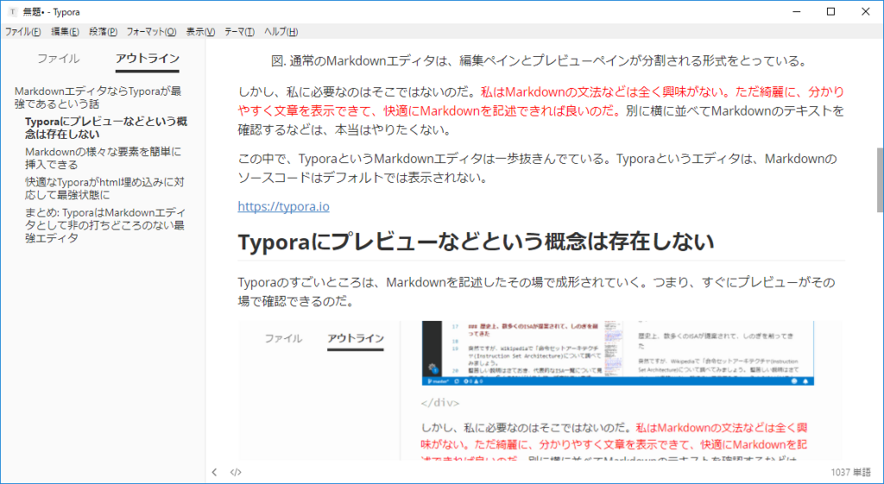Collapse the sidebar with the left chevron
Viewport: 884px width, 484px height.
coord(214,472)
